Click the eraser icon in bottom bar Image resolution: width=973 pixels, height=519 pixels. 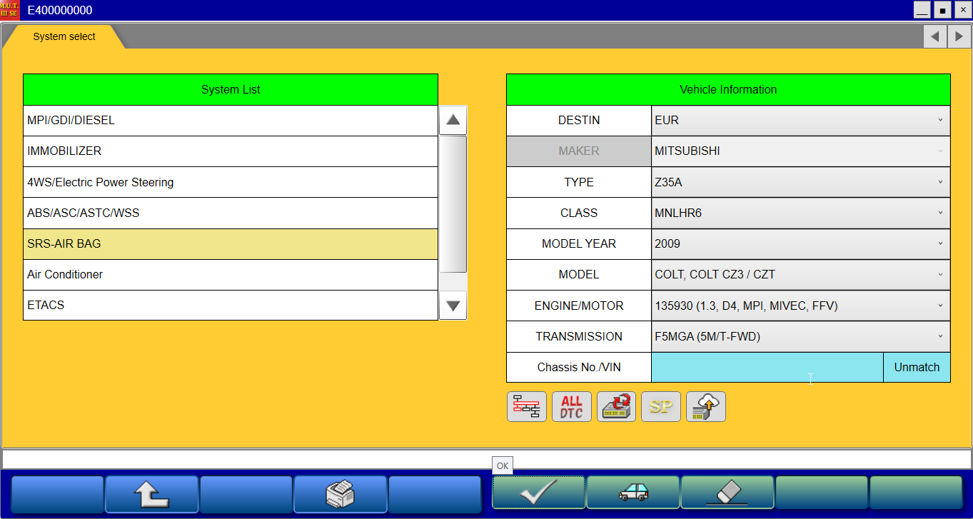[727, 493]
